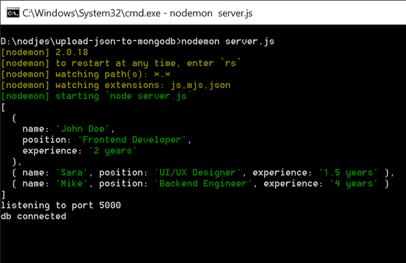This screenshot has width=406, height=263.
Task: Click the 'UI/UX Designer' position string
Action: click(x=198, y=172)
